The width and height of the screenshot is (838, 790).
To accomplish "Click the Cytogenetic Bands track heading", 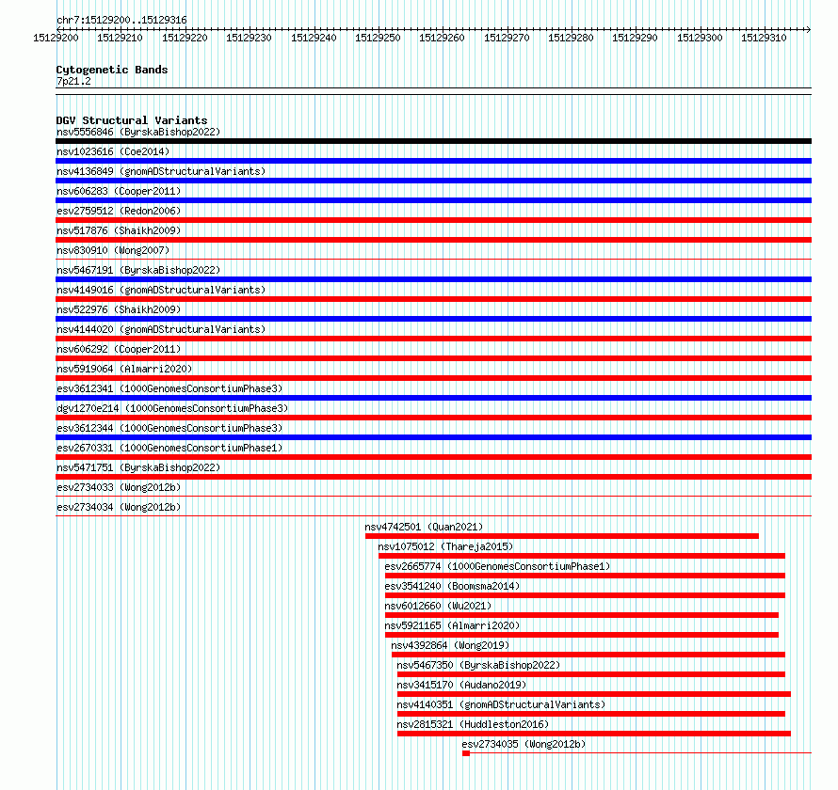I will pyautogui.click(x=112, y=70).
